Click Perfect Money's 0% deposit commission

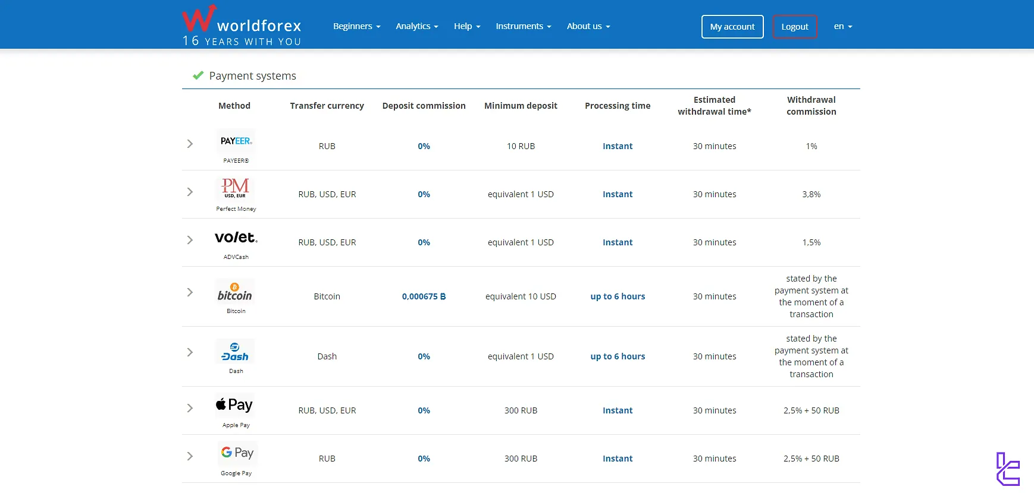pyautogui.click(x=424, y=194)
